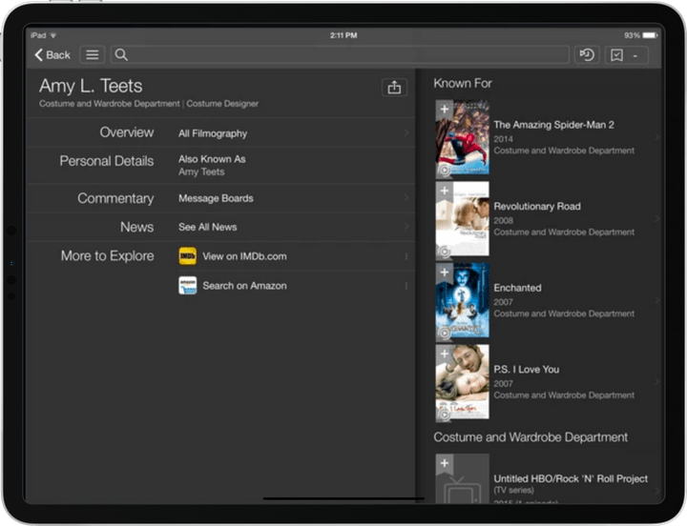
Task: Tap the yellow IMDb logo icon
Action: coord(188,256)
